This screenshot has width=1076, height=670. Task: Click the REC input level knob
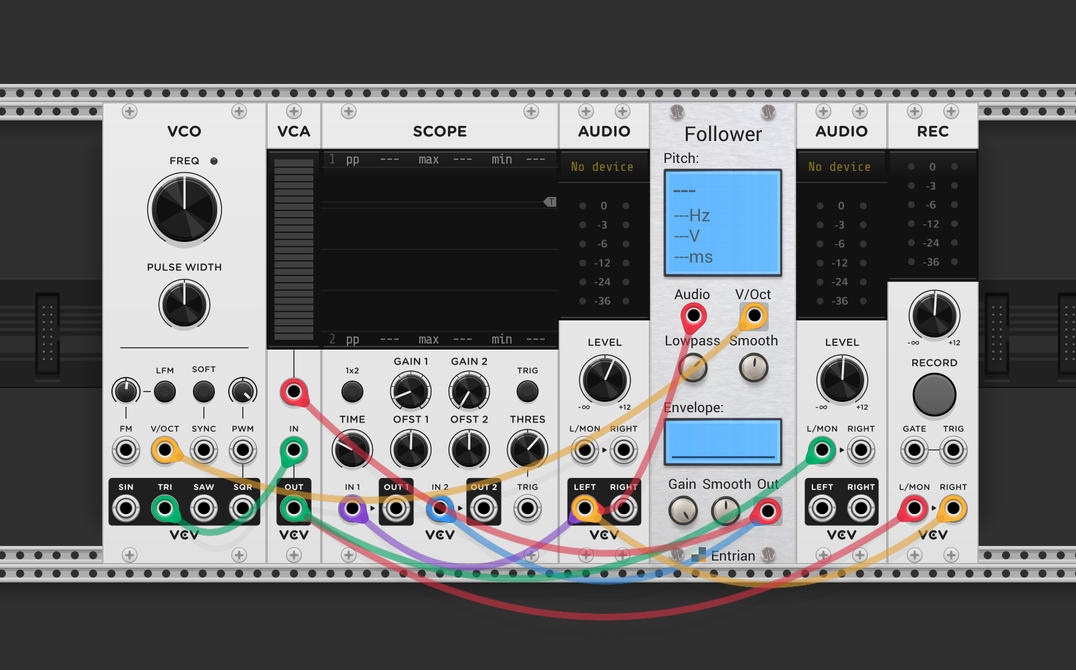click(x=934, y=316)
